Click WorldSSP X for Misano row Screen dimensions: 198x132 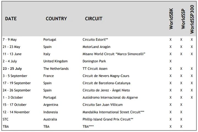pyautogui.click(x=181, y=54)
